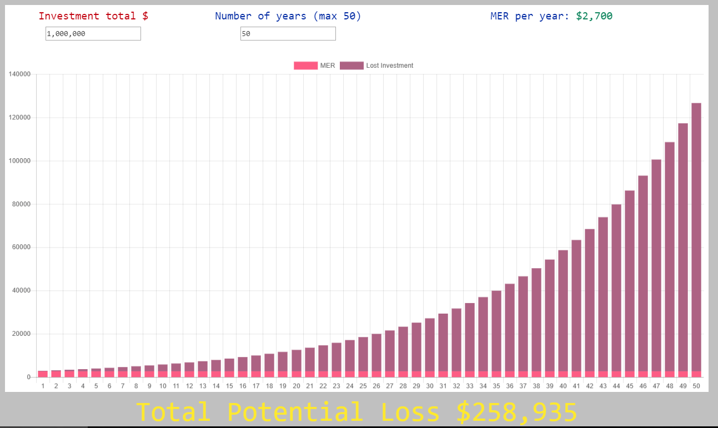Screen dimensions: 718x428
Task: Click the '120000' y-axis label
Action: (20, 118)
